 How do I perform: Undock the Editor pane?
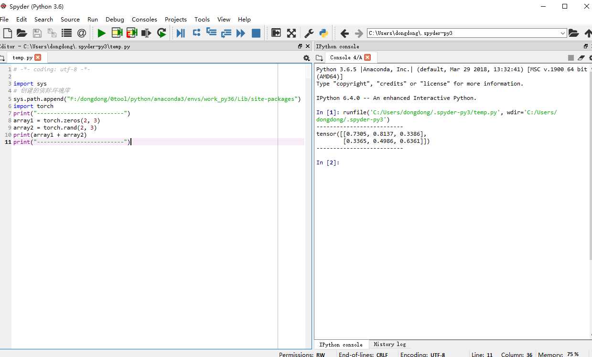tap(300, 46)
